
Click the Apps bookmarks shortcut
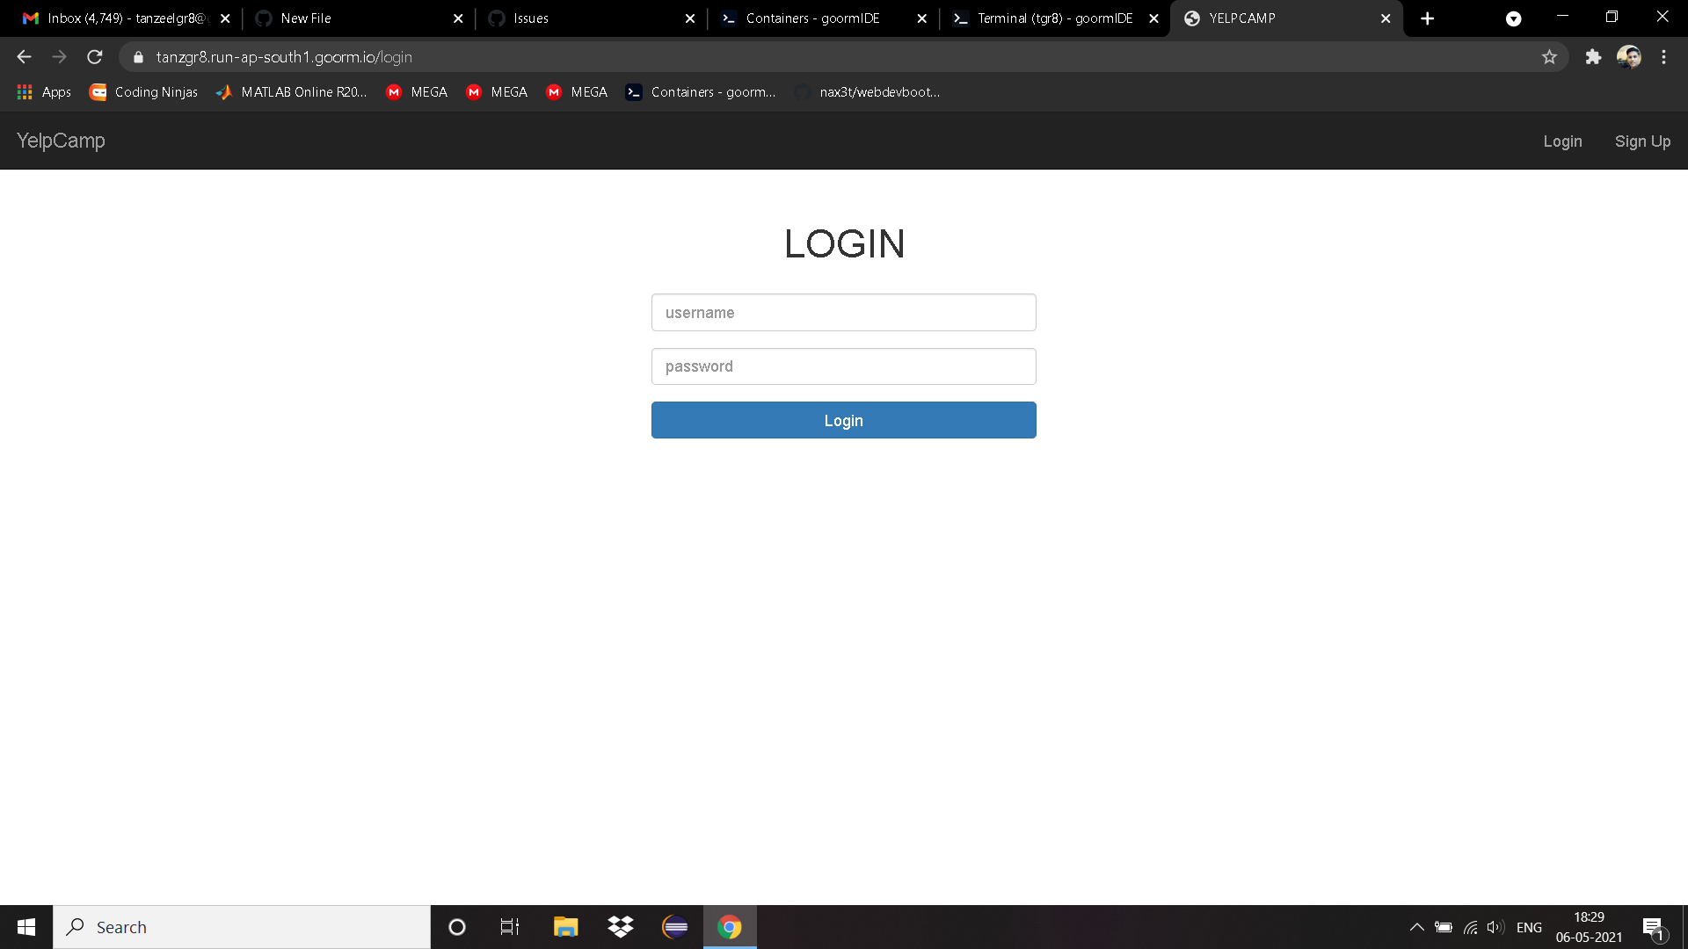coord(44,92)
